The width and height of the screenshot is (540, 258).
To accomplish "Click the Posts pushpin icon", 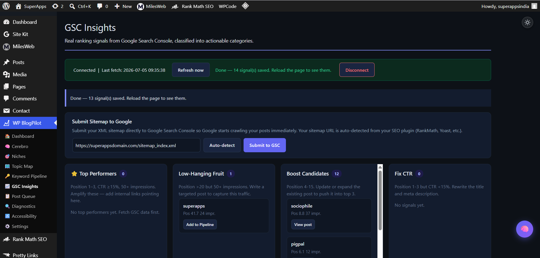I will (x=7, y=62).
